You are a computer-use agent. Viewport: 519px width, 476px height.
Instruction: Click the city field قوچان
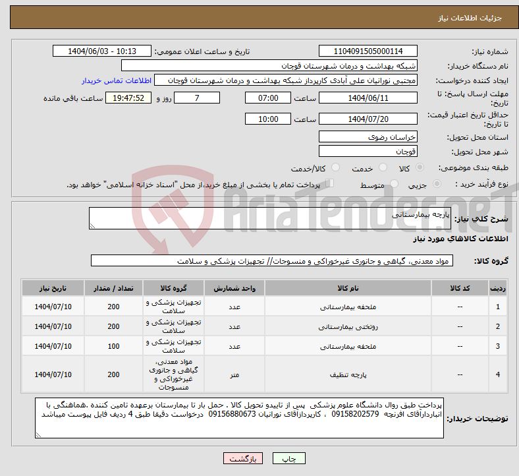click(368, 152)
